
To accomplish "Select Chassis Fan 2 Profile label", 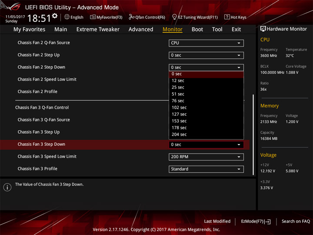I will 37,91.
